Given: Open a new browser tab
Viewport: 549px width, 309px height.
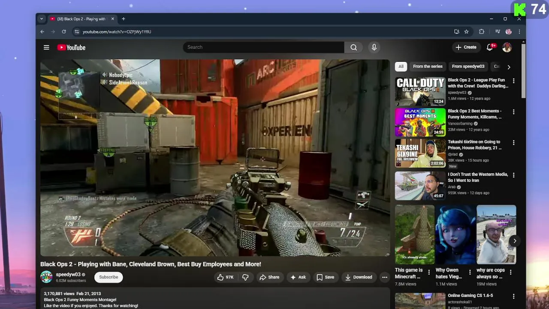Looking at the screenshot, I should [124, 19].
